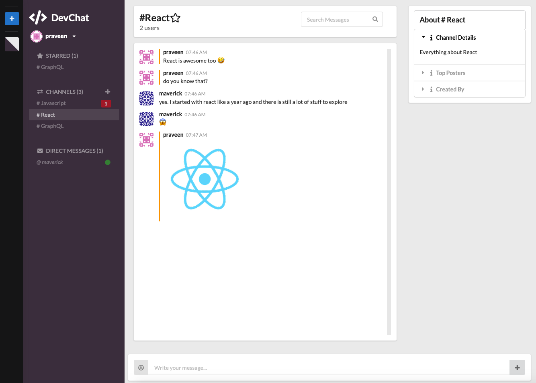Click the laughing emoji in praveen's message

(221, 61)
